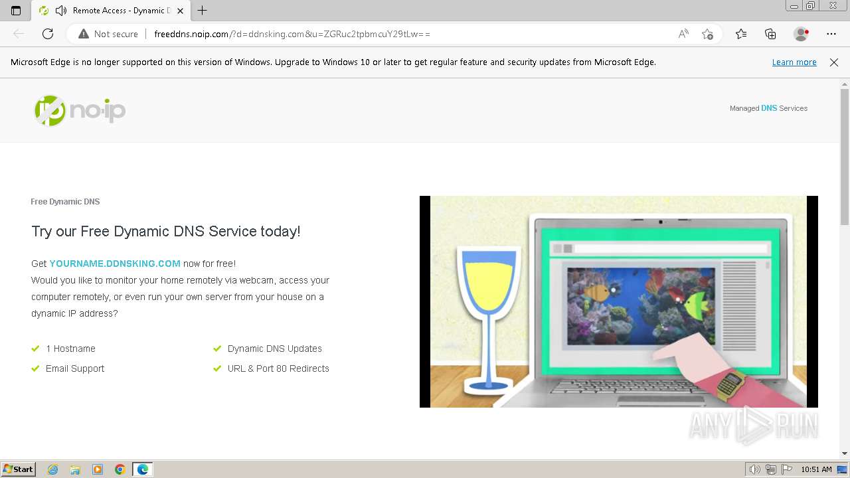Launch Internet Explorer from taskbar
Screen dimensions: 850x478
(53, 469)
